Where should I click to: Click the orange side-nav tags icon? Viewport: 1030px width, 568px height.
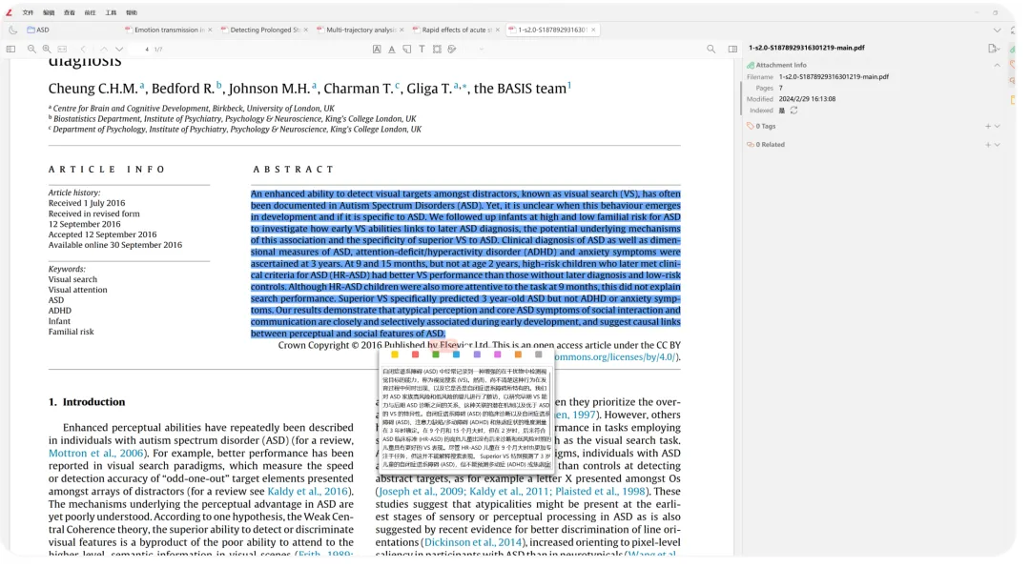tap(1013, 65)
